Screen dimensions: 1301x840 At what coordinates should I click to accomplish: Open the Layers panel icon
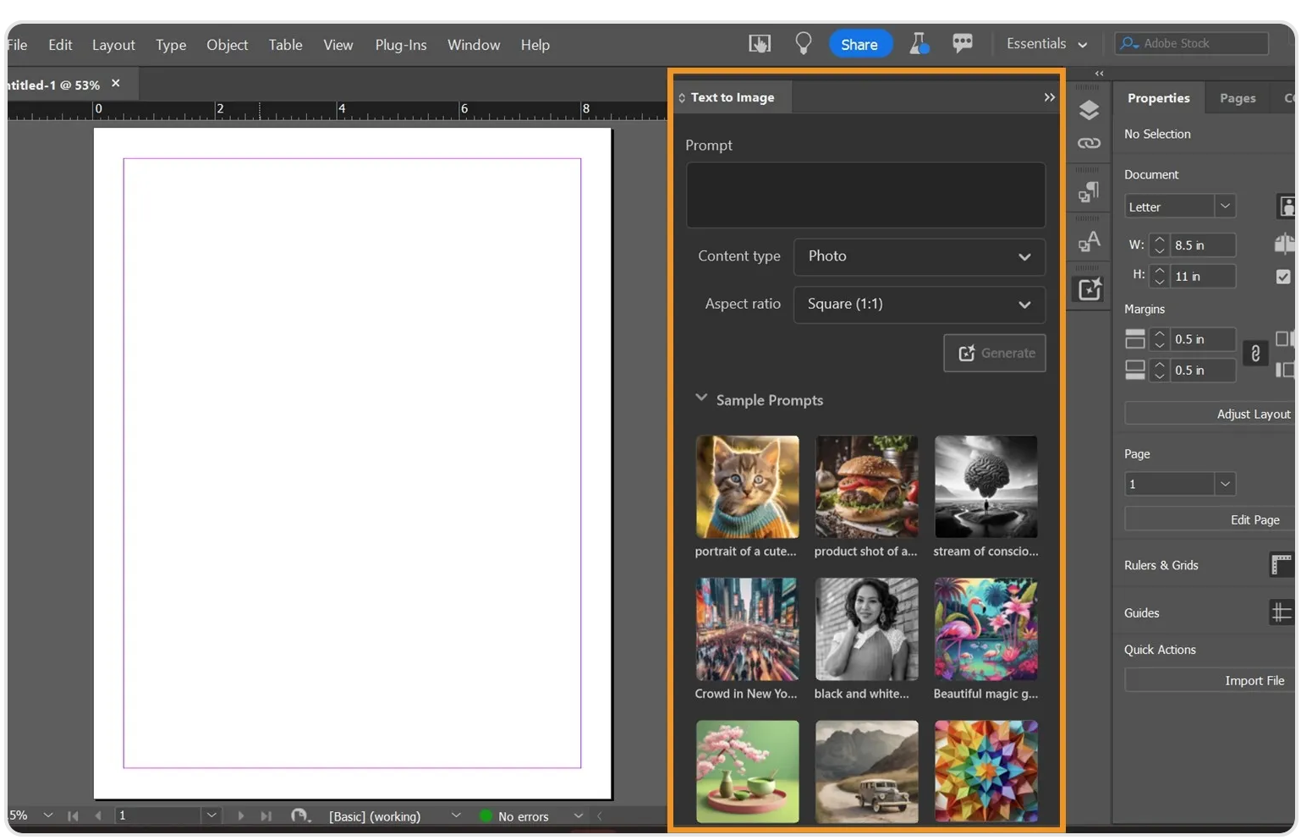coord(1089,110)
